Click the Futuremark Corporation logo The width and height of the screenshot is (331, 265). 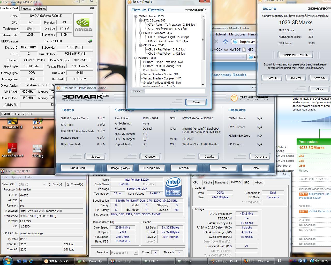pos(250,98)
